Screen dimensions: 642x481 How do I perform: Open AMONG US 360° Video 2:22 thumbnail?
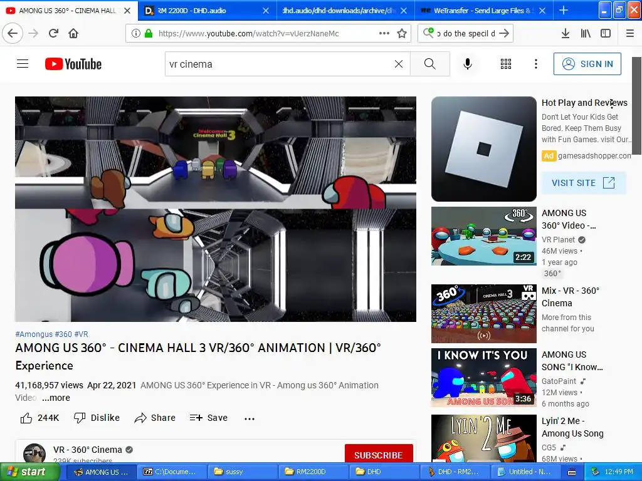click(x=484, y=236)
